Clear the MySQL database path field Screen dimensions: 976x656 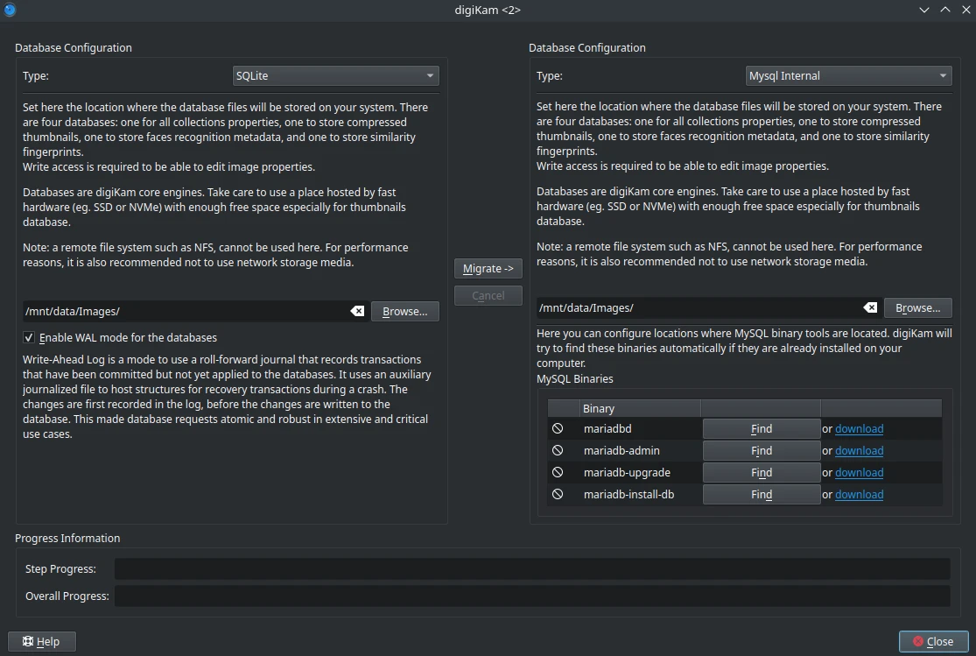coord(870,307)
